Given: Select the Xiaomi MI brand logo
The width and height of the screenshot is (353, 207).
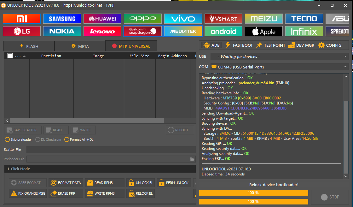Looking at the screenshot, I should 22,19.
